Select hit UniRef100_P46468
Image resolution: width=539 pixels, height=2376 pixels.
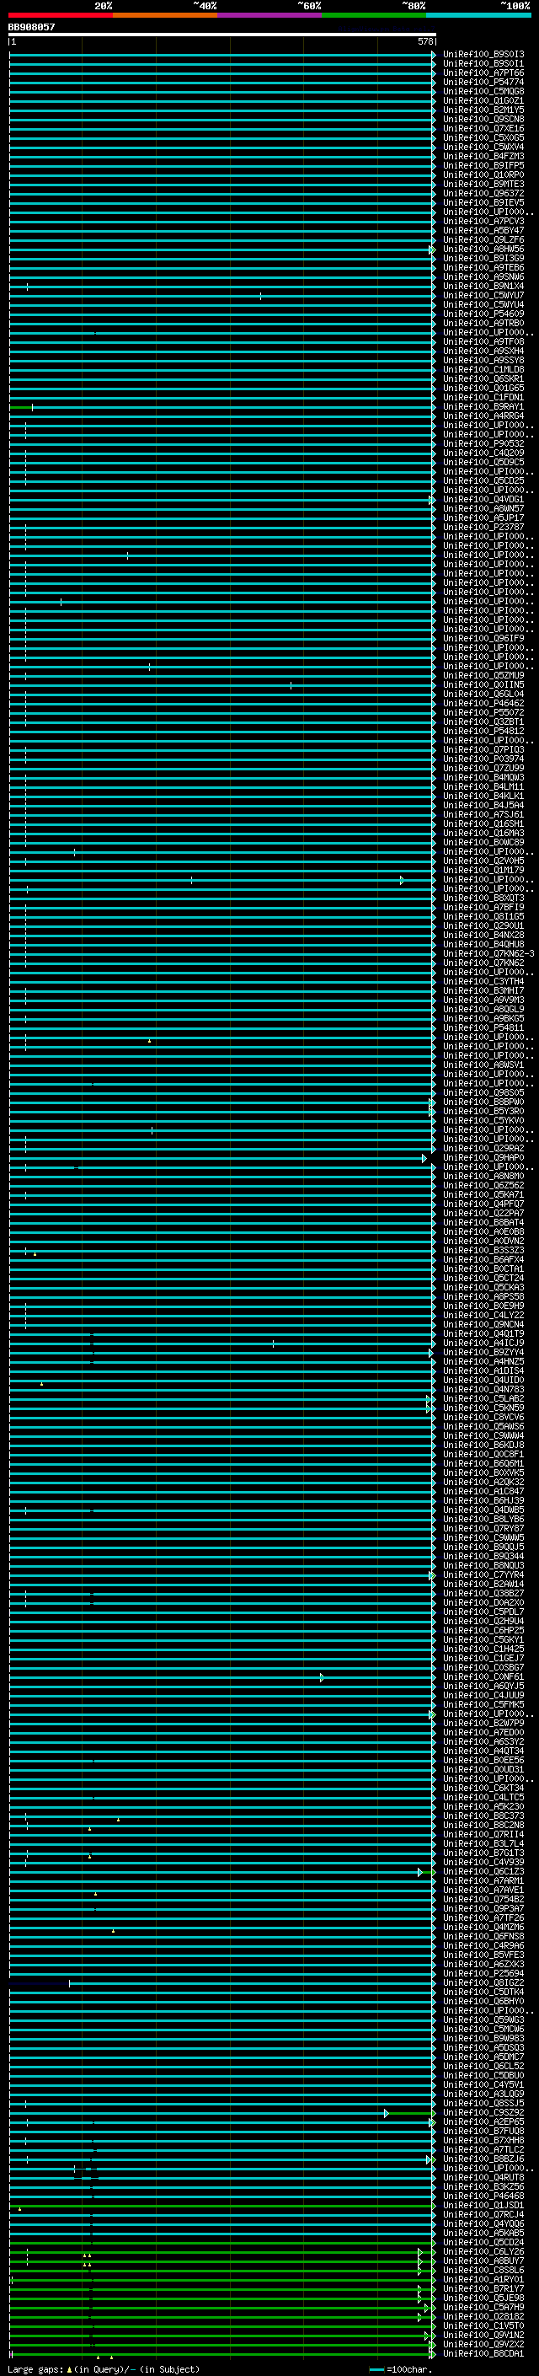coord(483,2196)
